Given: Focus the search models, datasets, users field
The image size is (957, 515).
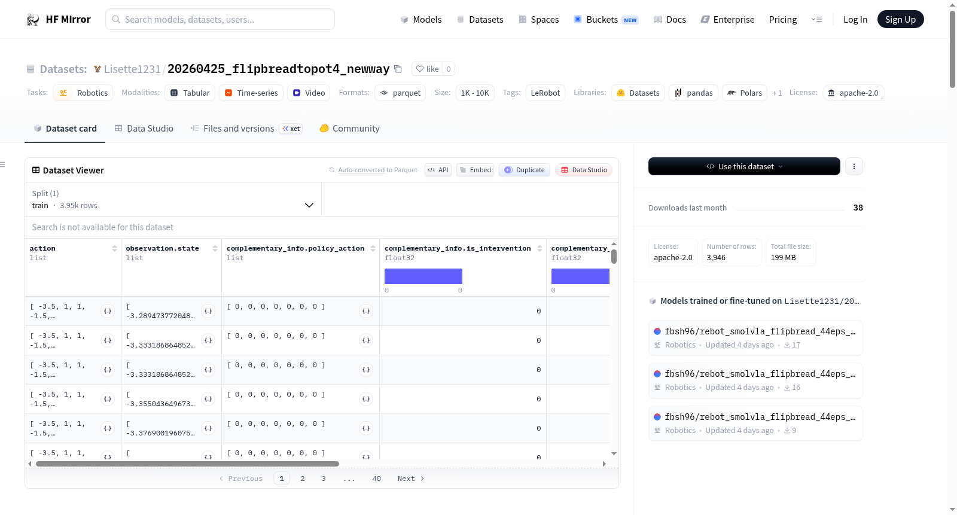Looking at the screenshot, I should 220,19.
